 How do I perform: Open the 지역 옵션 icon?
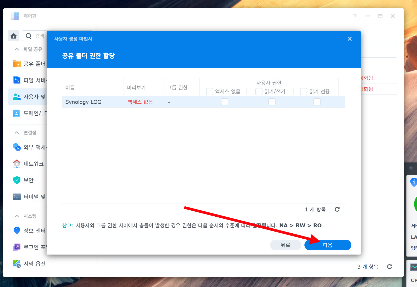(x=17, y=264)
